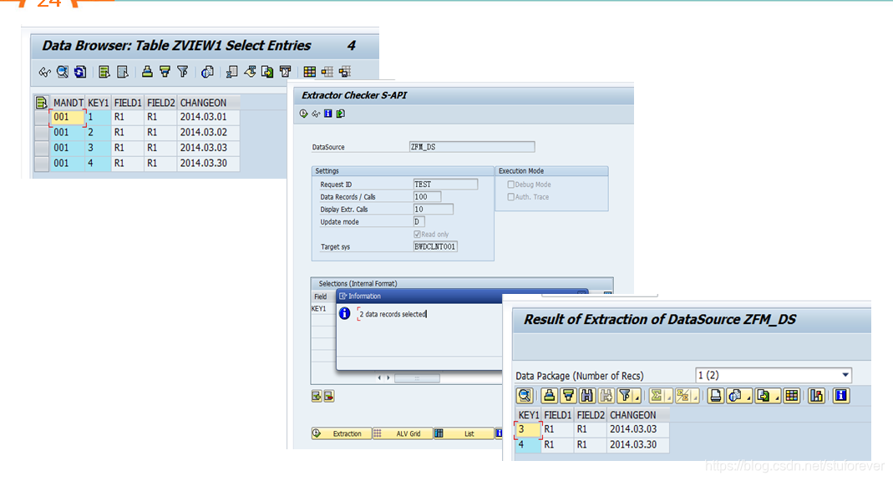Click the blue Information icon in Result toolbar

pyautogui.click(x=841, y=396)
